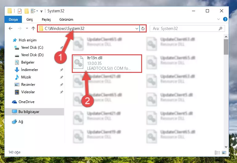Open Videolar in the sidebar

[28, 92]
